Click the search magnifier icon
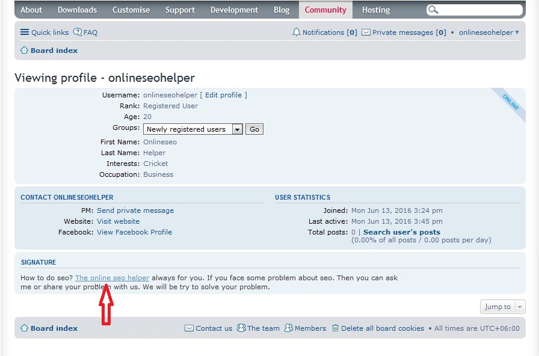The width and height of the screenshot is (539, 356). tap(434, 10)
